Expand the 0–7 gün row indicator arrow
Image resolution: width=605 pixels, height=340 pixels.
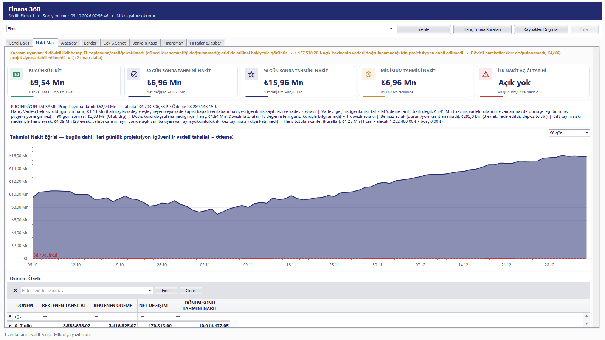(x=10, y=325)
